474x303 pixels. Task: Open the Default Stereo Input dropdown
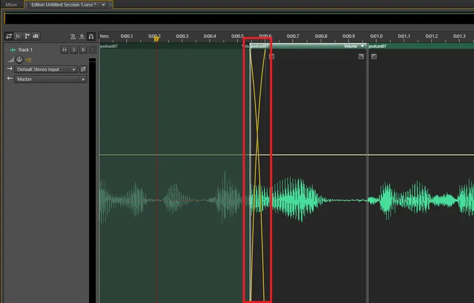[46, 69]
